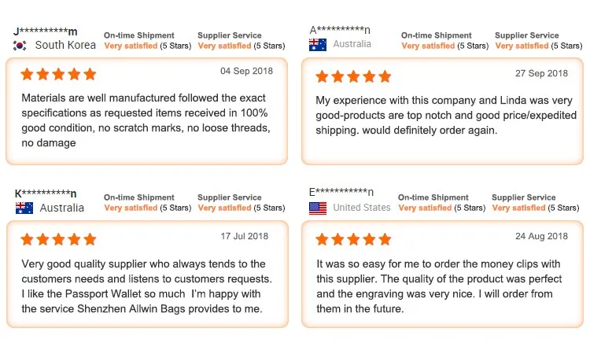Open the review about money clips engraving

442,274
